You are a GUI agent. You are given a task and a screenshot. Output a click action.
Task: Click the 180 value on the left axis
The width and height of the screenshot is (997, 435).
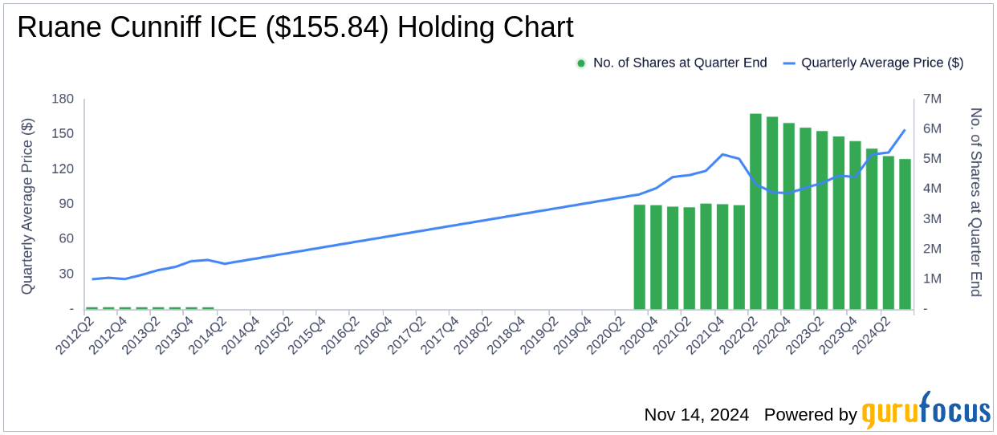pyautogui.click(x=62, y=99)
